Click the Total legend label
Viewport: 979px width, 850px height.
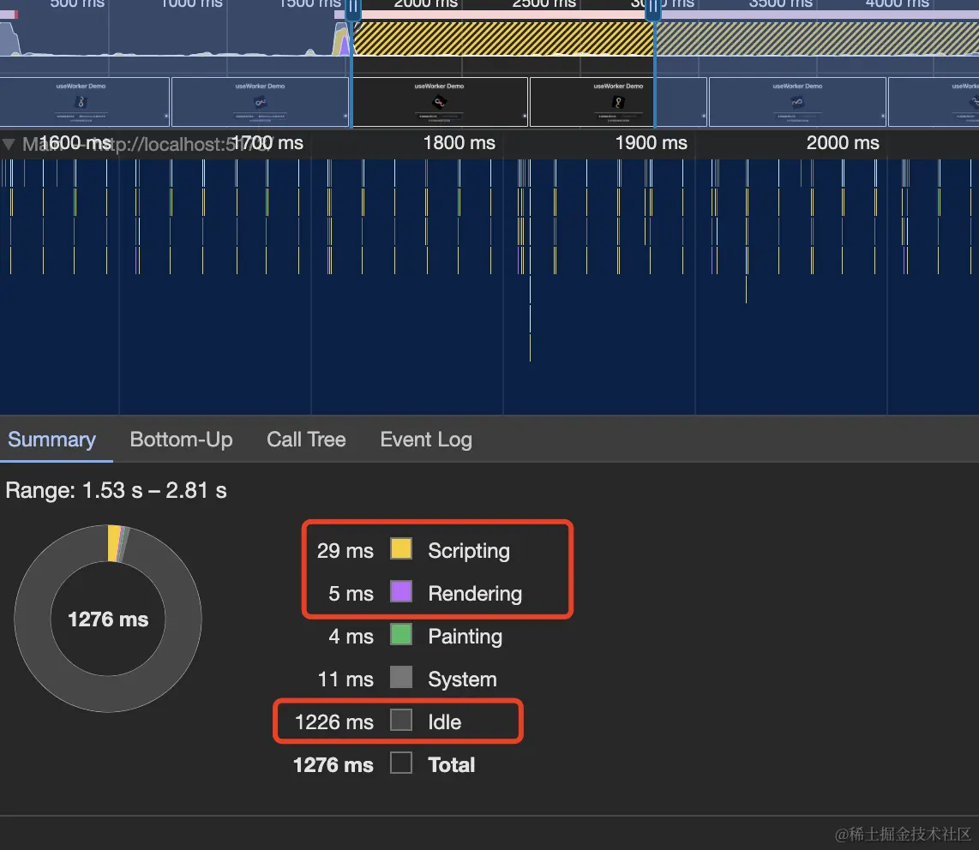click(x=452, y=765)
